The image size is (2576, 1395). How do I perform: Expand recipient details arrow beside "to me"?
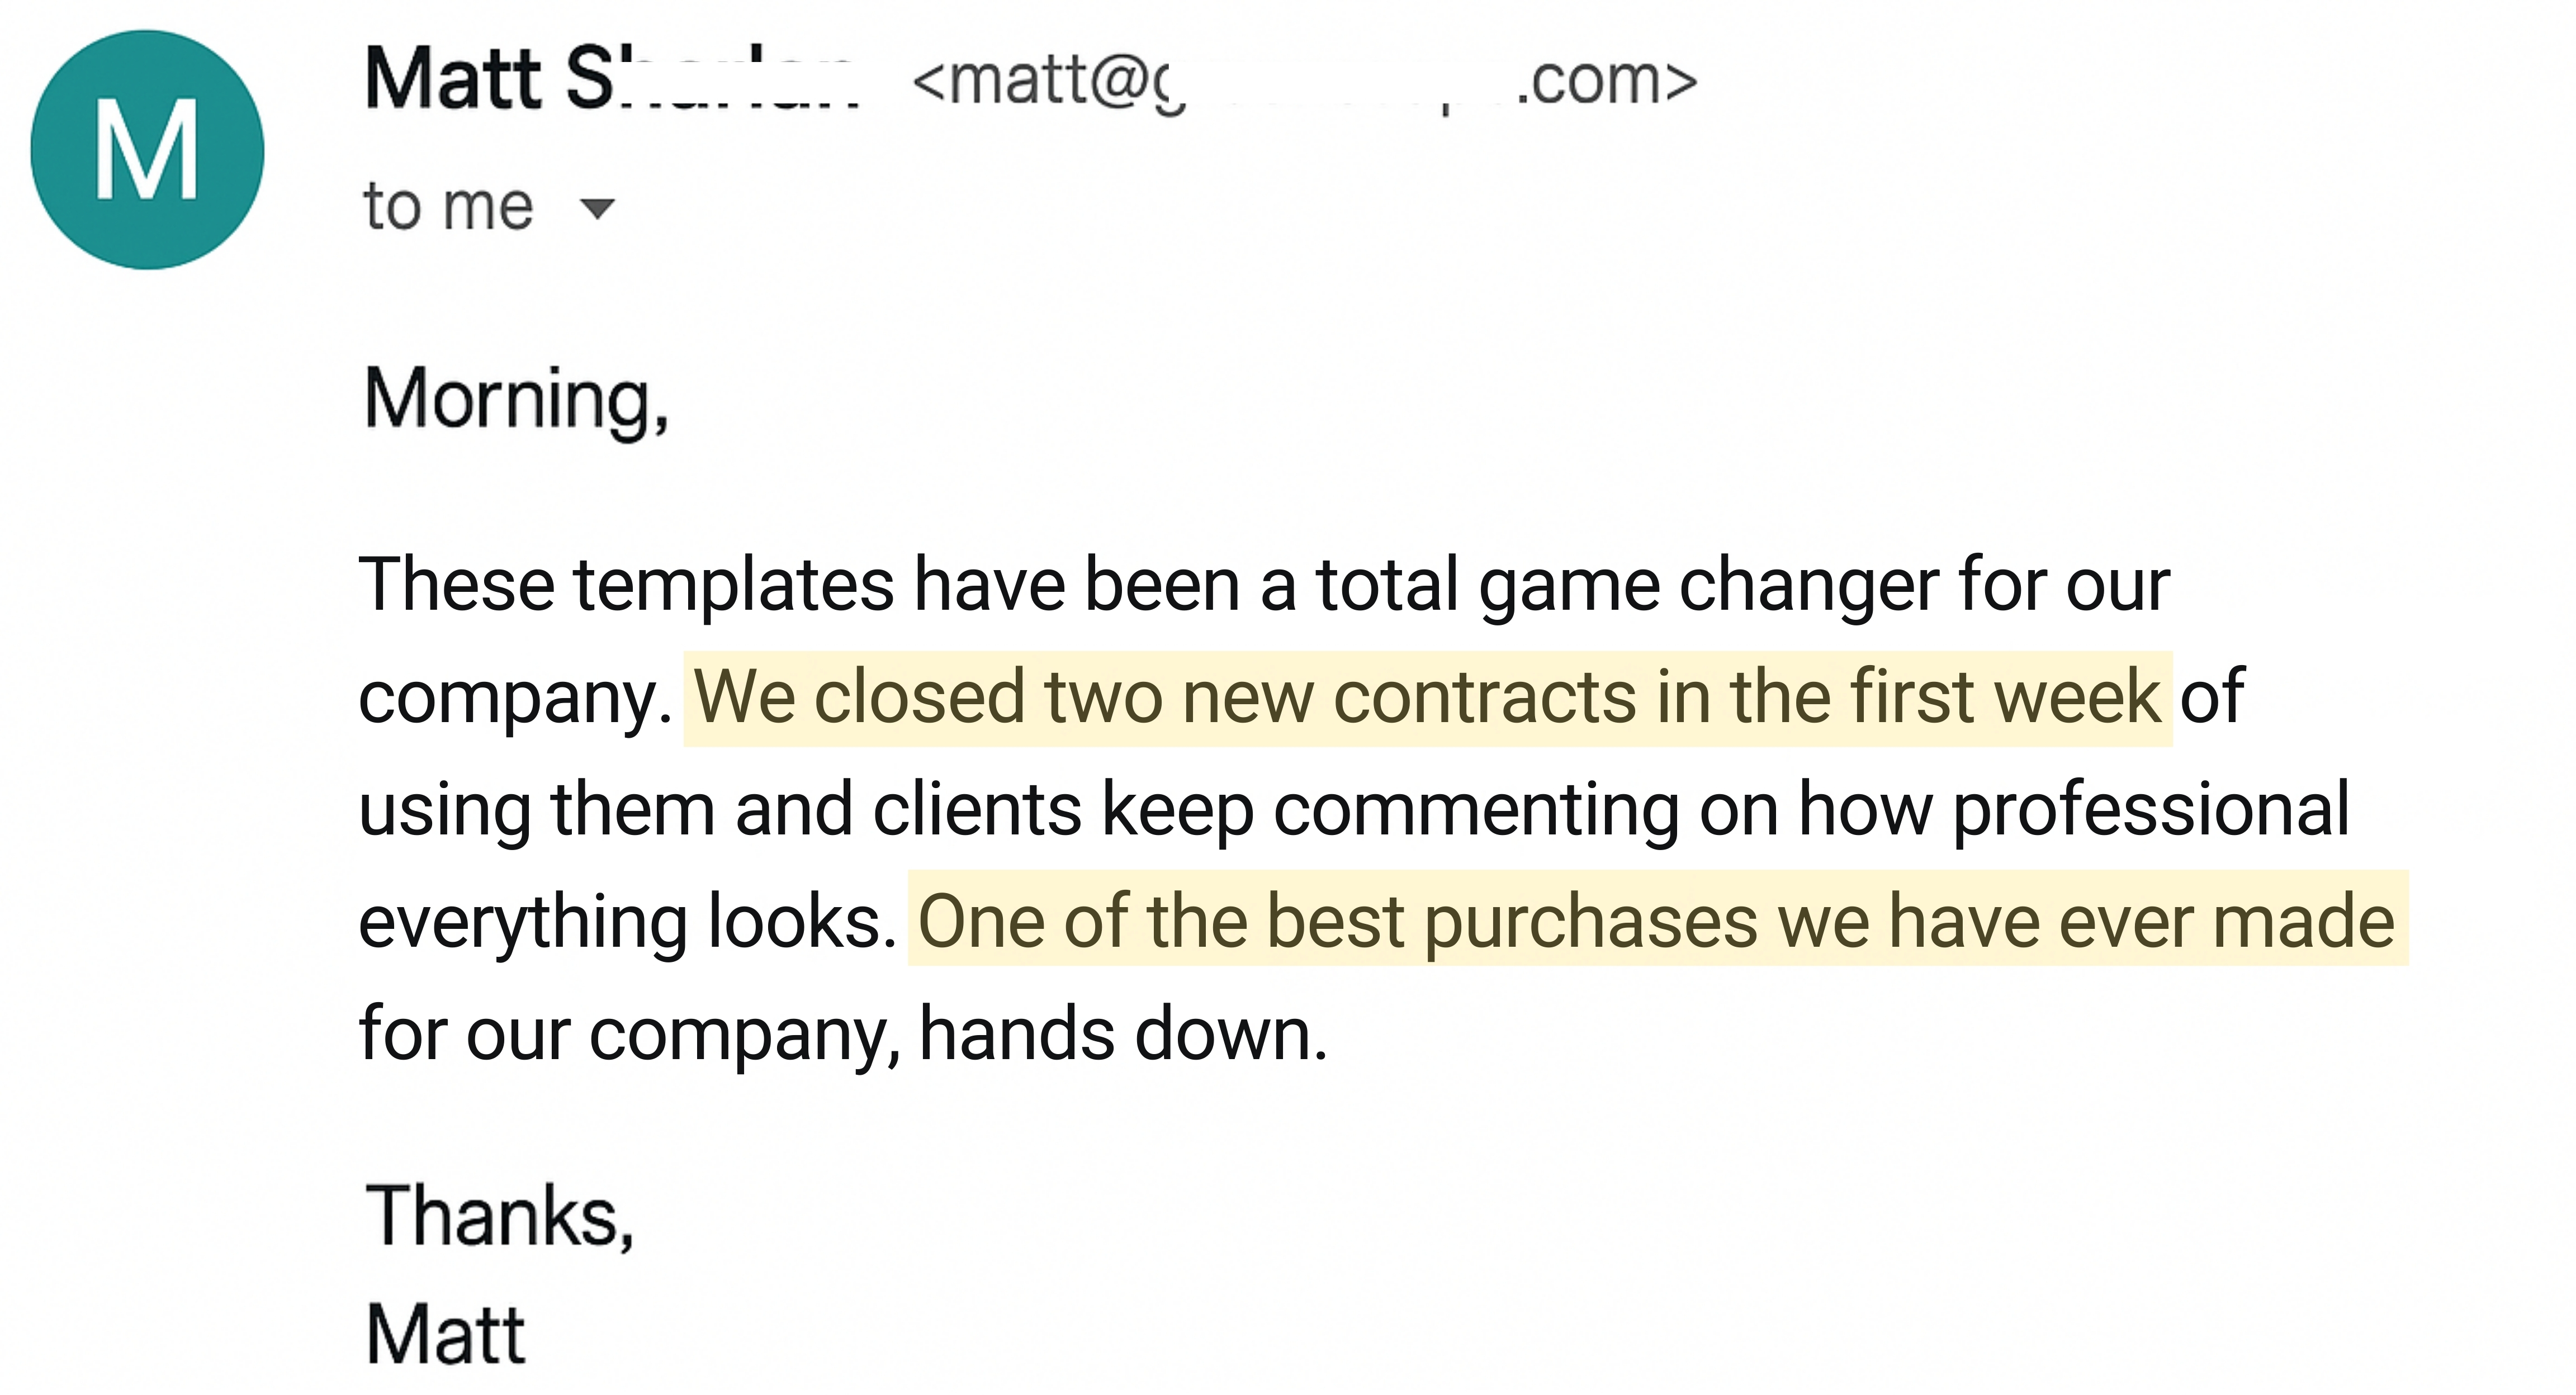point(597,208)
